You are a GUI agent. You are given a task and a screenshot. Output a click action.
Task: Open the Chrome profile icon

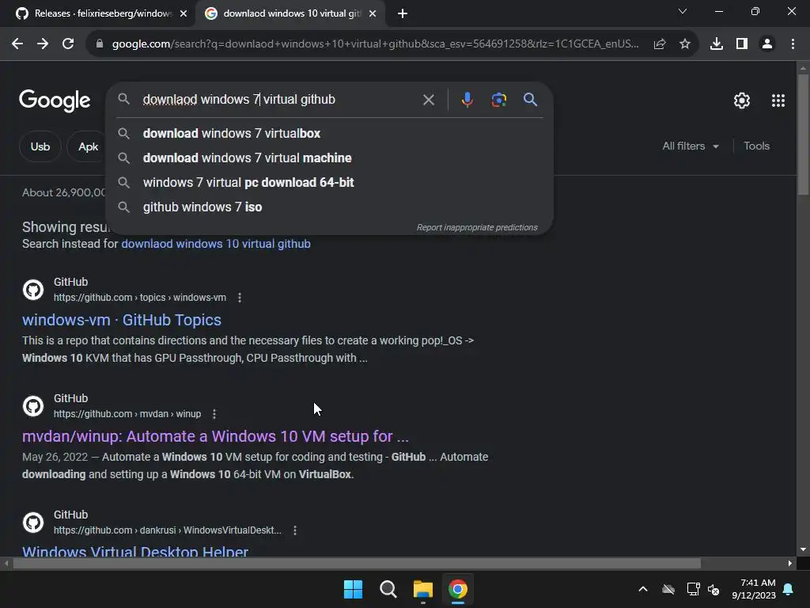coord(767,44)
